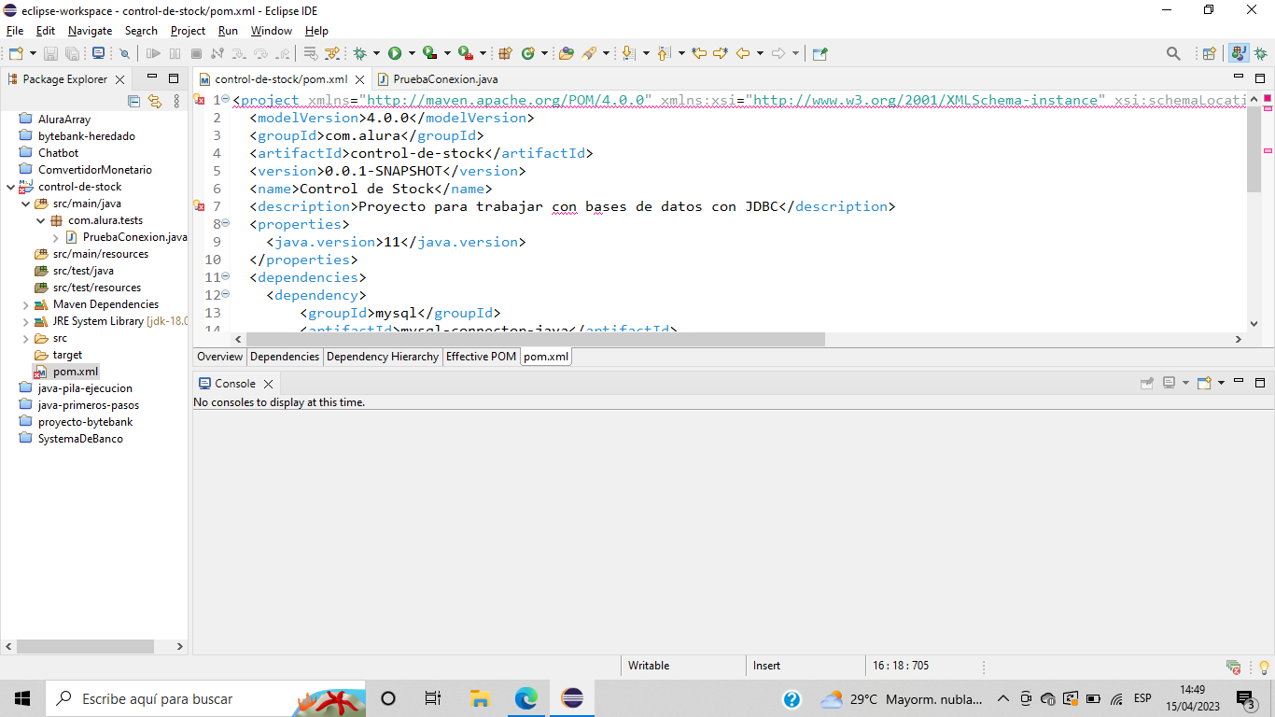Viewport: 1275px width, 717px height.
Task: Open the Run configurations dropdown arrow
Action: click(x=412, y=54)
